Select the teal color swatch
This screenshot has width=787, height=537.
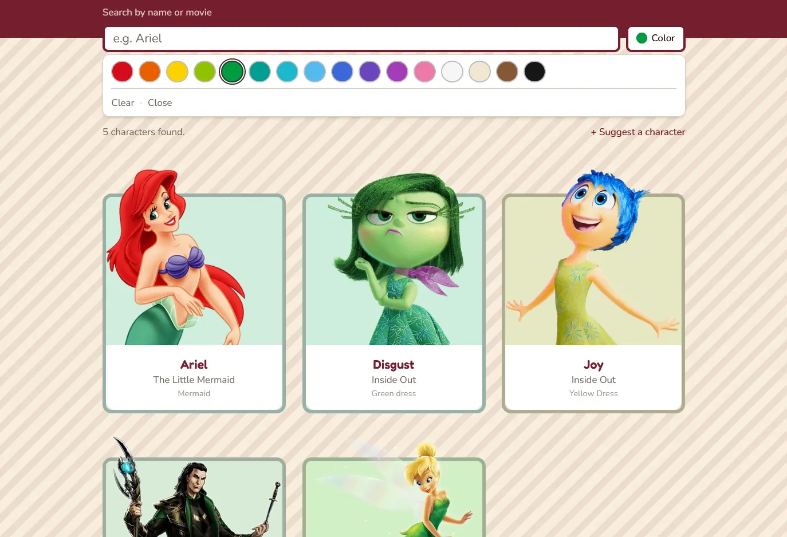[259, 72]
